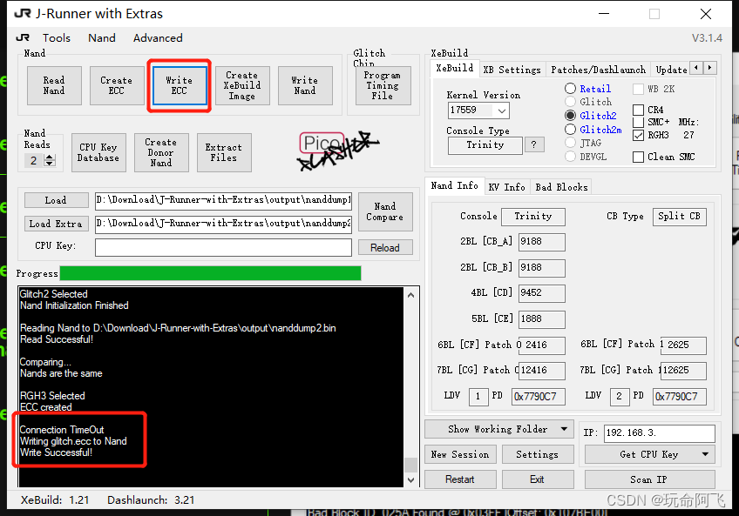Click the Console Trinity field
The image size is (739, 516).
point(533,217)
